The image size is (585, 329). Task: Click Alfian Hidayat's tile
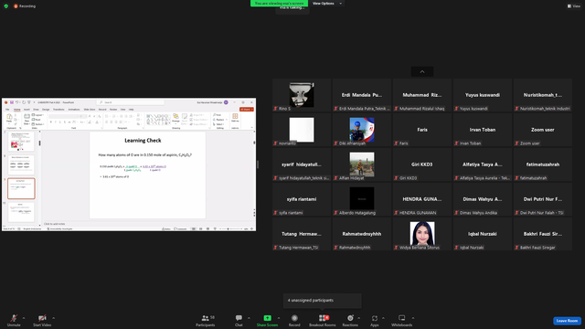tap(362, 164)
